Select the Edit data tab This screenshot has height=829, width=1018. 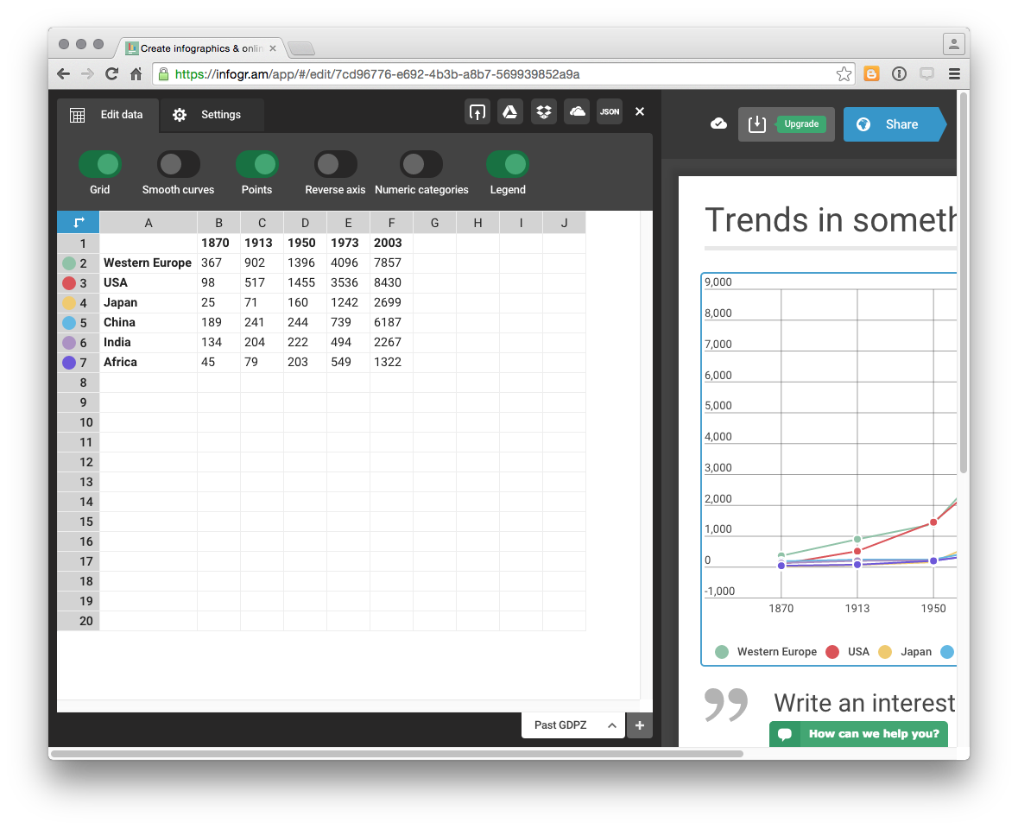[x=108, y=115]
